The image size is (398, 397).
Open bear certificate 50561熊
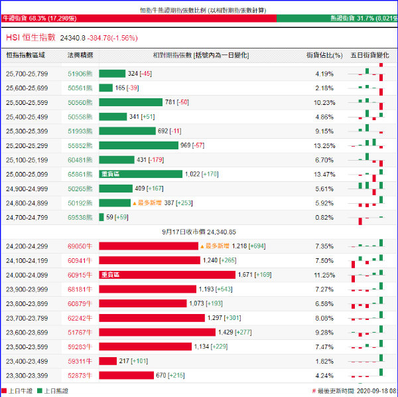pyautogui.click(x=80, y=88)
